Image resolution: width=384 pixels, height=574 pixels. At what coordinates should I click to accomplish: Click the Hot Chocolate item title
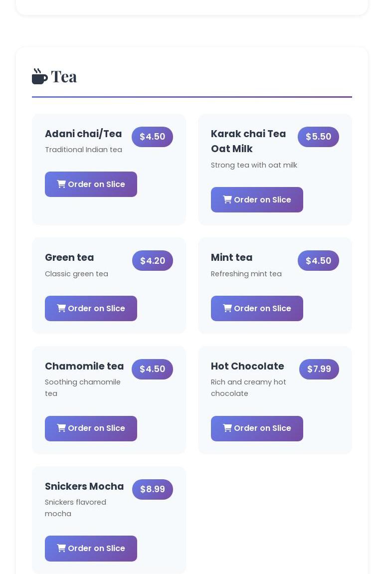247,366
